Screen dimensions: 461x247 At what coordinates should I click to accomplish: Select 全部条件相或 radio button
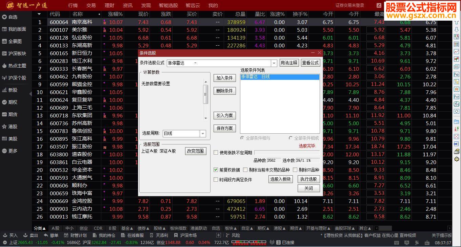coord(290,138)
